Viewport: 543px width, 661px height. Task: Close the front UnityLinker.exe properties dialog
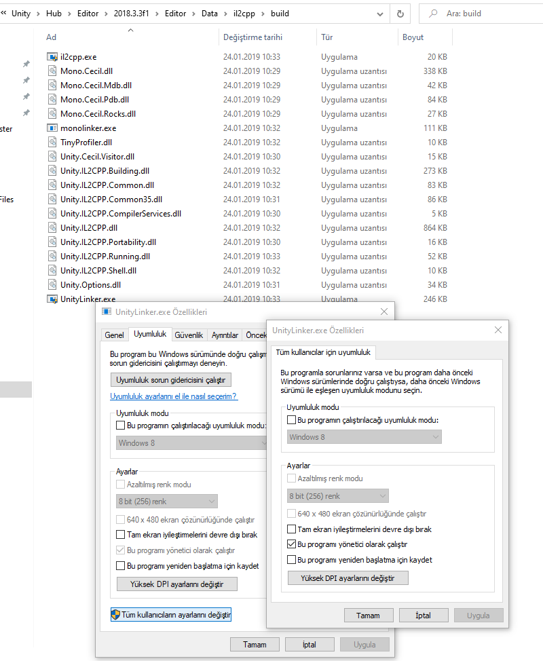(x=498, y=330)
